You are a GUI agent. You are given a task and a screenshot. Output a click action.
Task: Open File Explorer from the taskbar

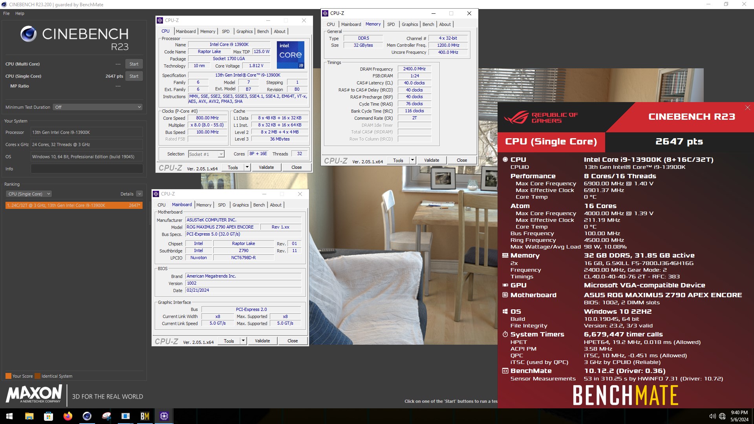[29, 416]
